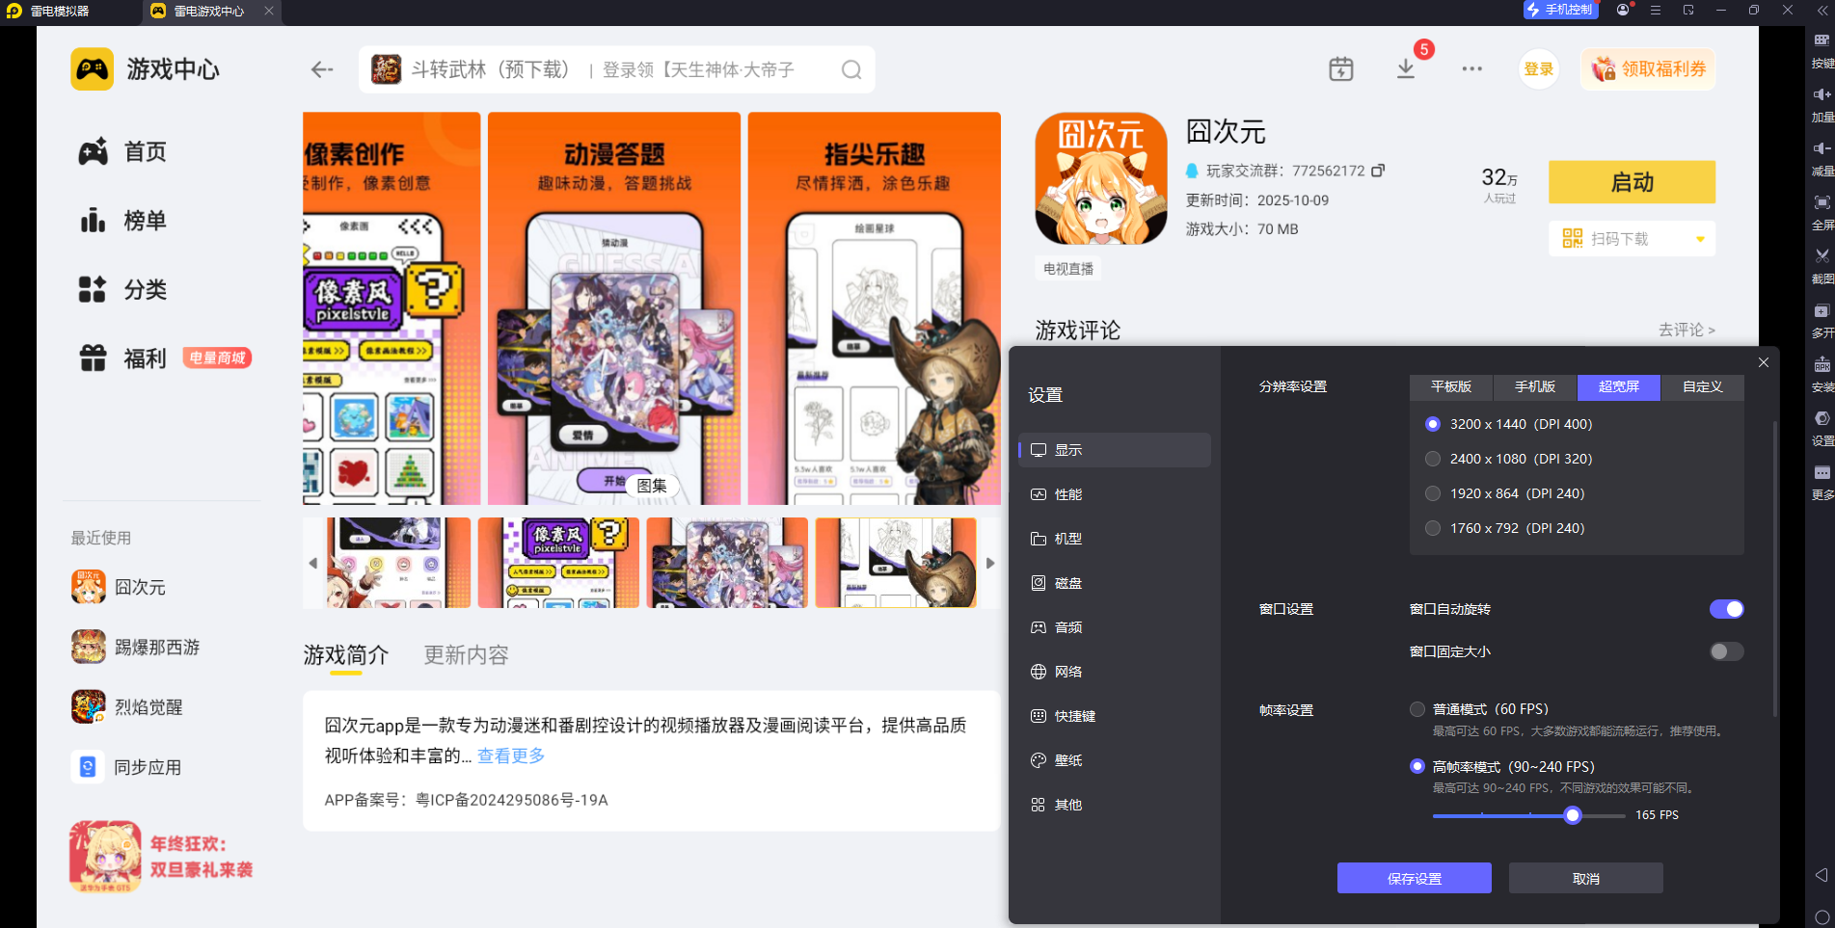Switch to 自定义 resolution tab
Image resolution: width=1835 pixels, height=928 pixels.
(1703, 387)
